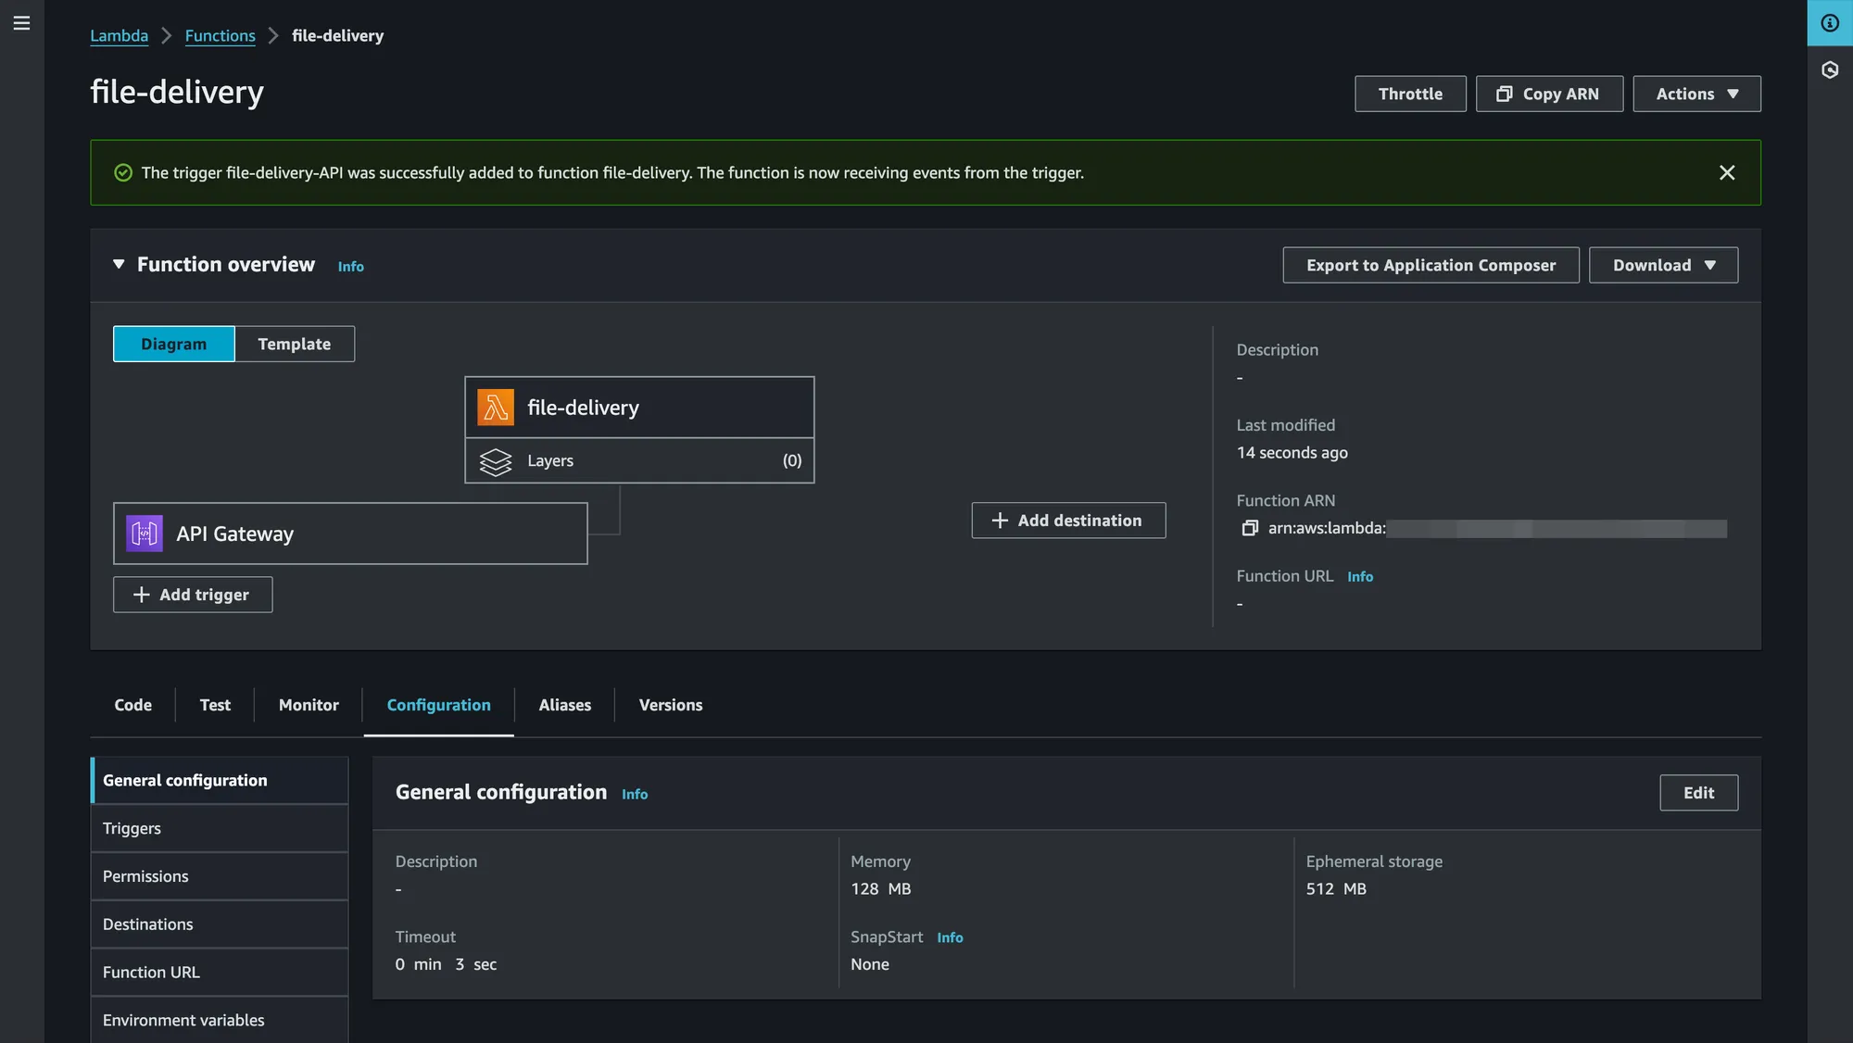Click the Add destination button

[1068, 521]
